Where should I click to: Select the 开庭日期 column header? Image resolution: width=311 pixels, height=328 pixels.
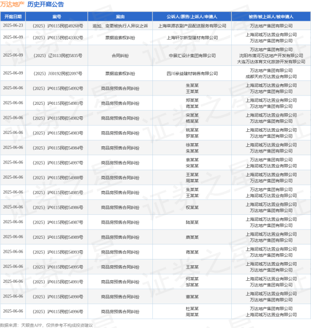click(13, 17)
